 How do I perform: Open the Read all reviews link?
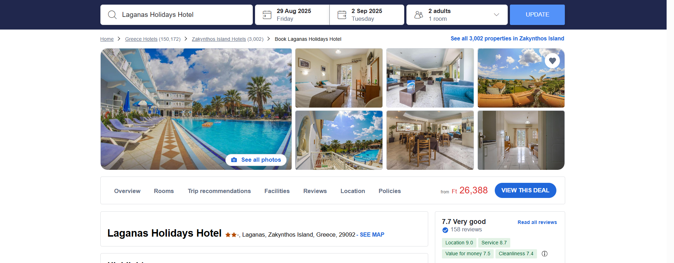coord(537,222)
